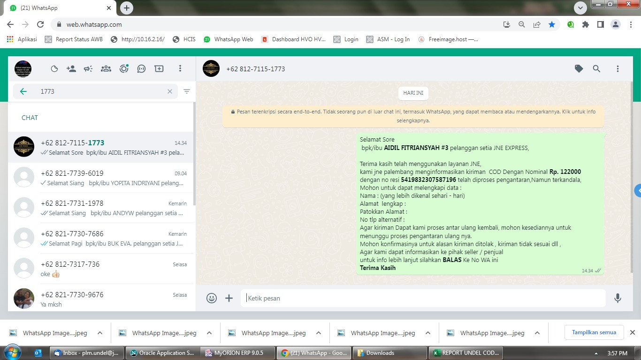The height and width of the screenshot is (360, 641).
Task: Open the Report Status AWB bookmark
Action: 74,39
